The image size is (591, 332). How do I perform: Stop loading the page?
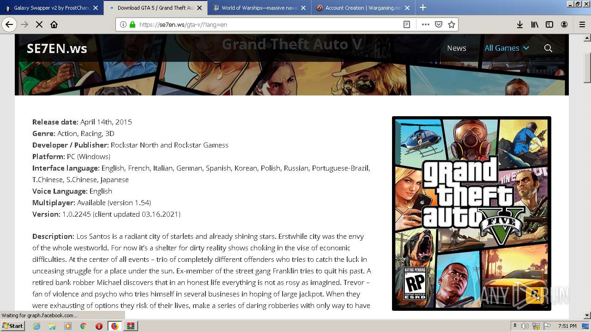(x=39, y=24)
